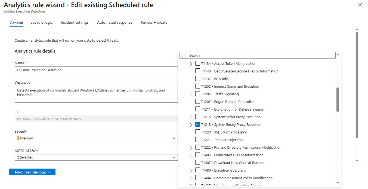Expand T1222 File and Directory Permissions

click(191, 148)
